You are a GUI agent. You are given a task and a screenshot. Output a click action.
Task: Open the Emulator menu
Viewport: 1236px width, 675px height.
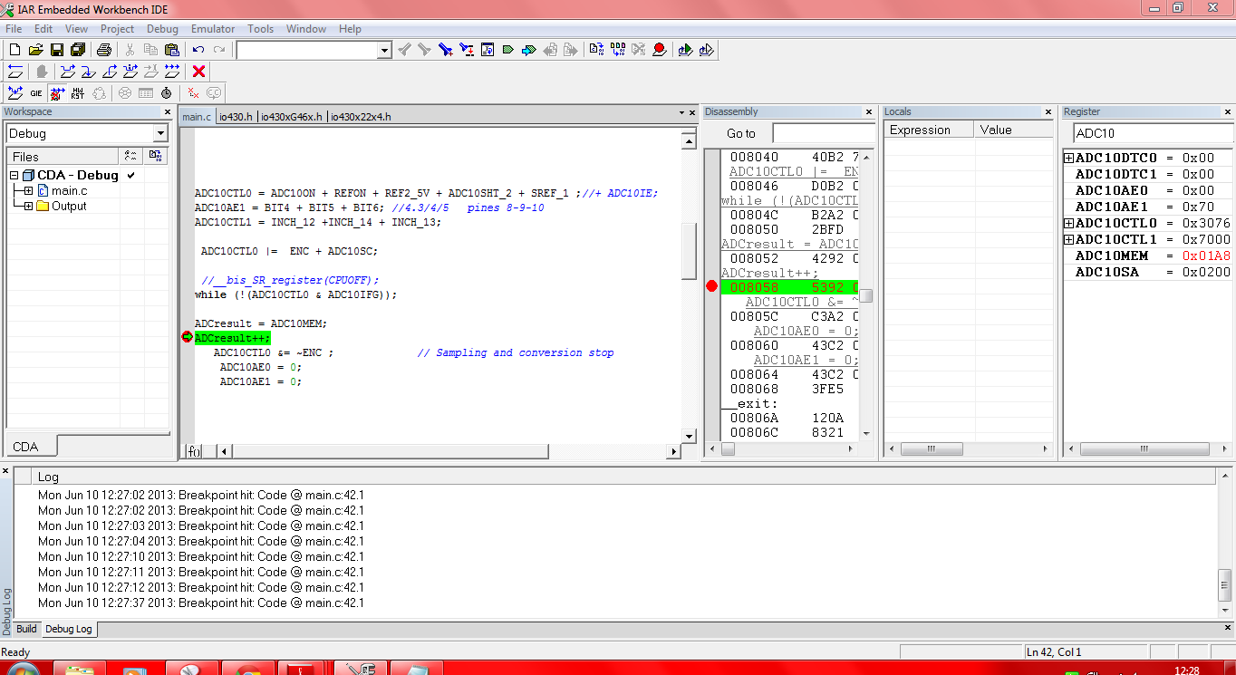[x=212, y=28]
